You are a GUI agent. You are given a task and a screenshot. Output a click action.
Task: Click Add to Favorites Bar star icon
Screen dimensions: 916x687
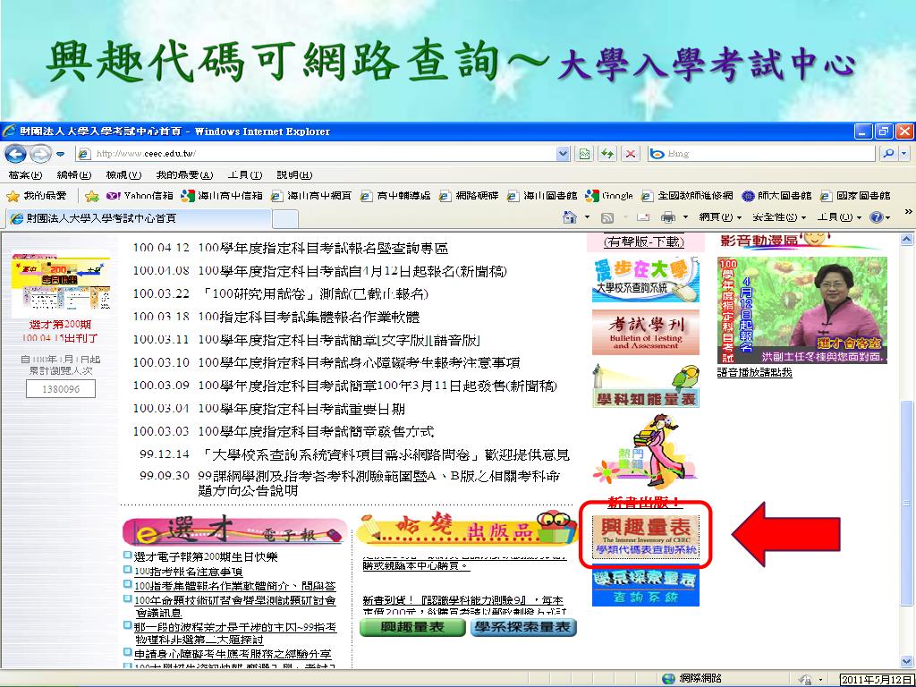pyautogui.click(x=91, y=196)
